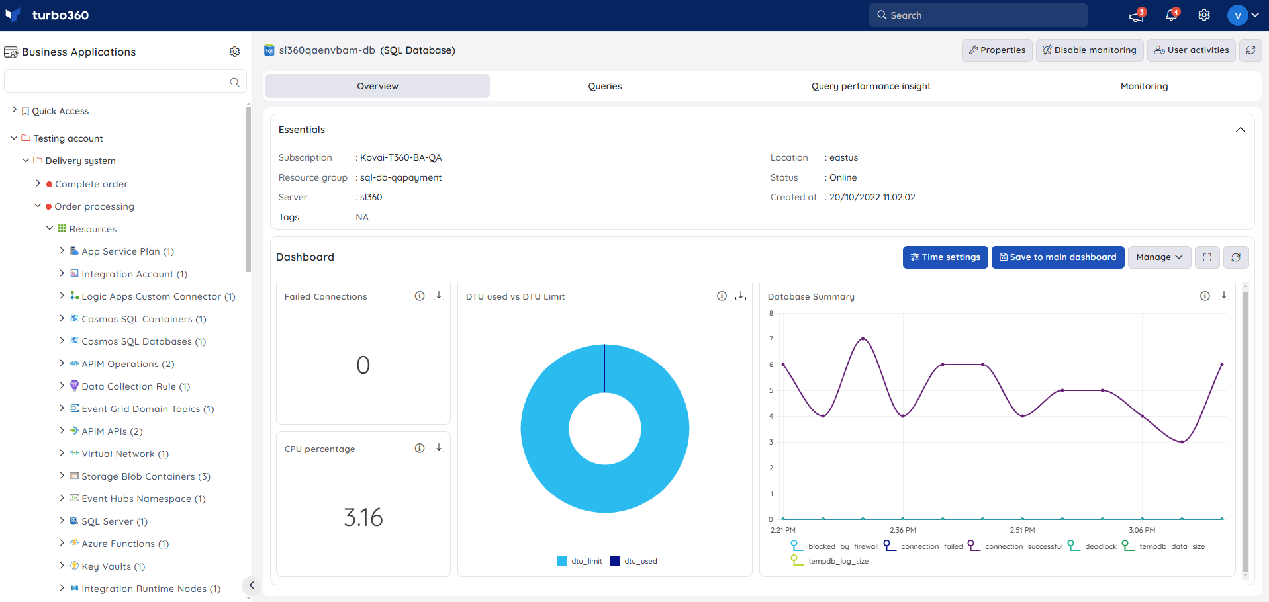Select SQL Server (1) tree item
The width and height of the screenshot is (1269, 602).
pyautogui.click(x=115, y=521)
